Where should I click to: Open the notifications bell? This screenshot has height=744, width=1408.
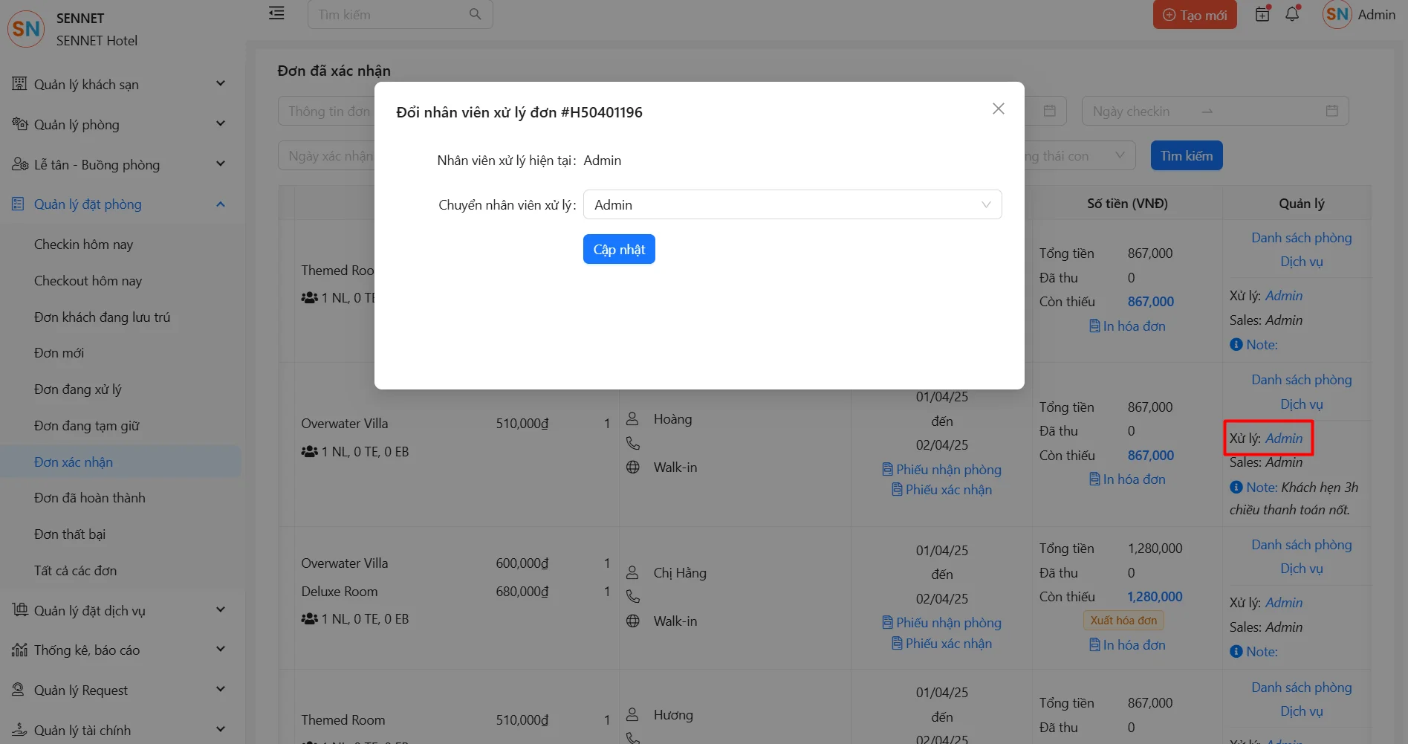click(x=1292, y=14)
